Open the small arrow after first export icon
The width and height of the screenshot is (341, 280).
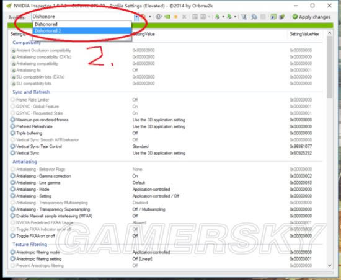click(x=223, y=17)
